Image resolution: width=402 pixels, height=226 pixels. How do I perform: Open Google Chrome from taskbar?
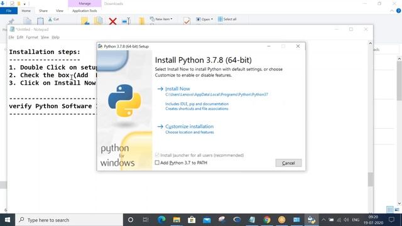pos(267,220)
